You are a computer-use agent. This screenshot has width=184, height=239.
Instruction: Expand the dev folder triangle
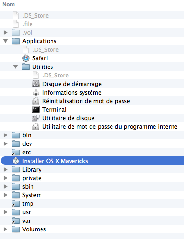coord(6,144)
